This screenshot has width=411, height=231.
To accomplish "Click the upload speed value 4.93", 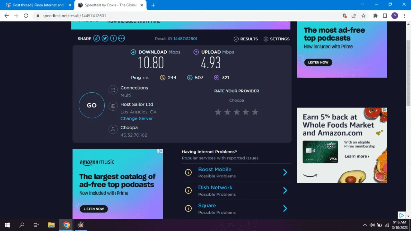I will pos(211,63).
